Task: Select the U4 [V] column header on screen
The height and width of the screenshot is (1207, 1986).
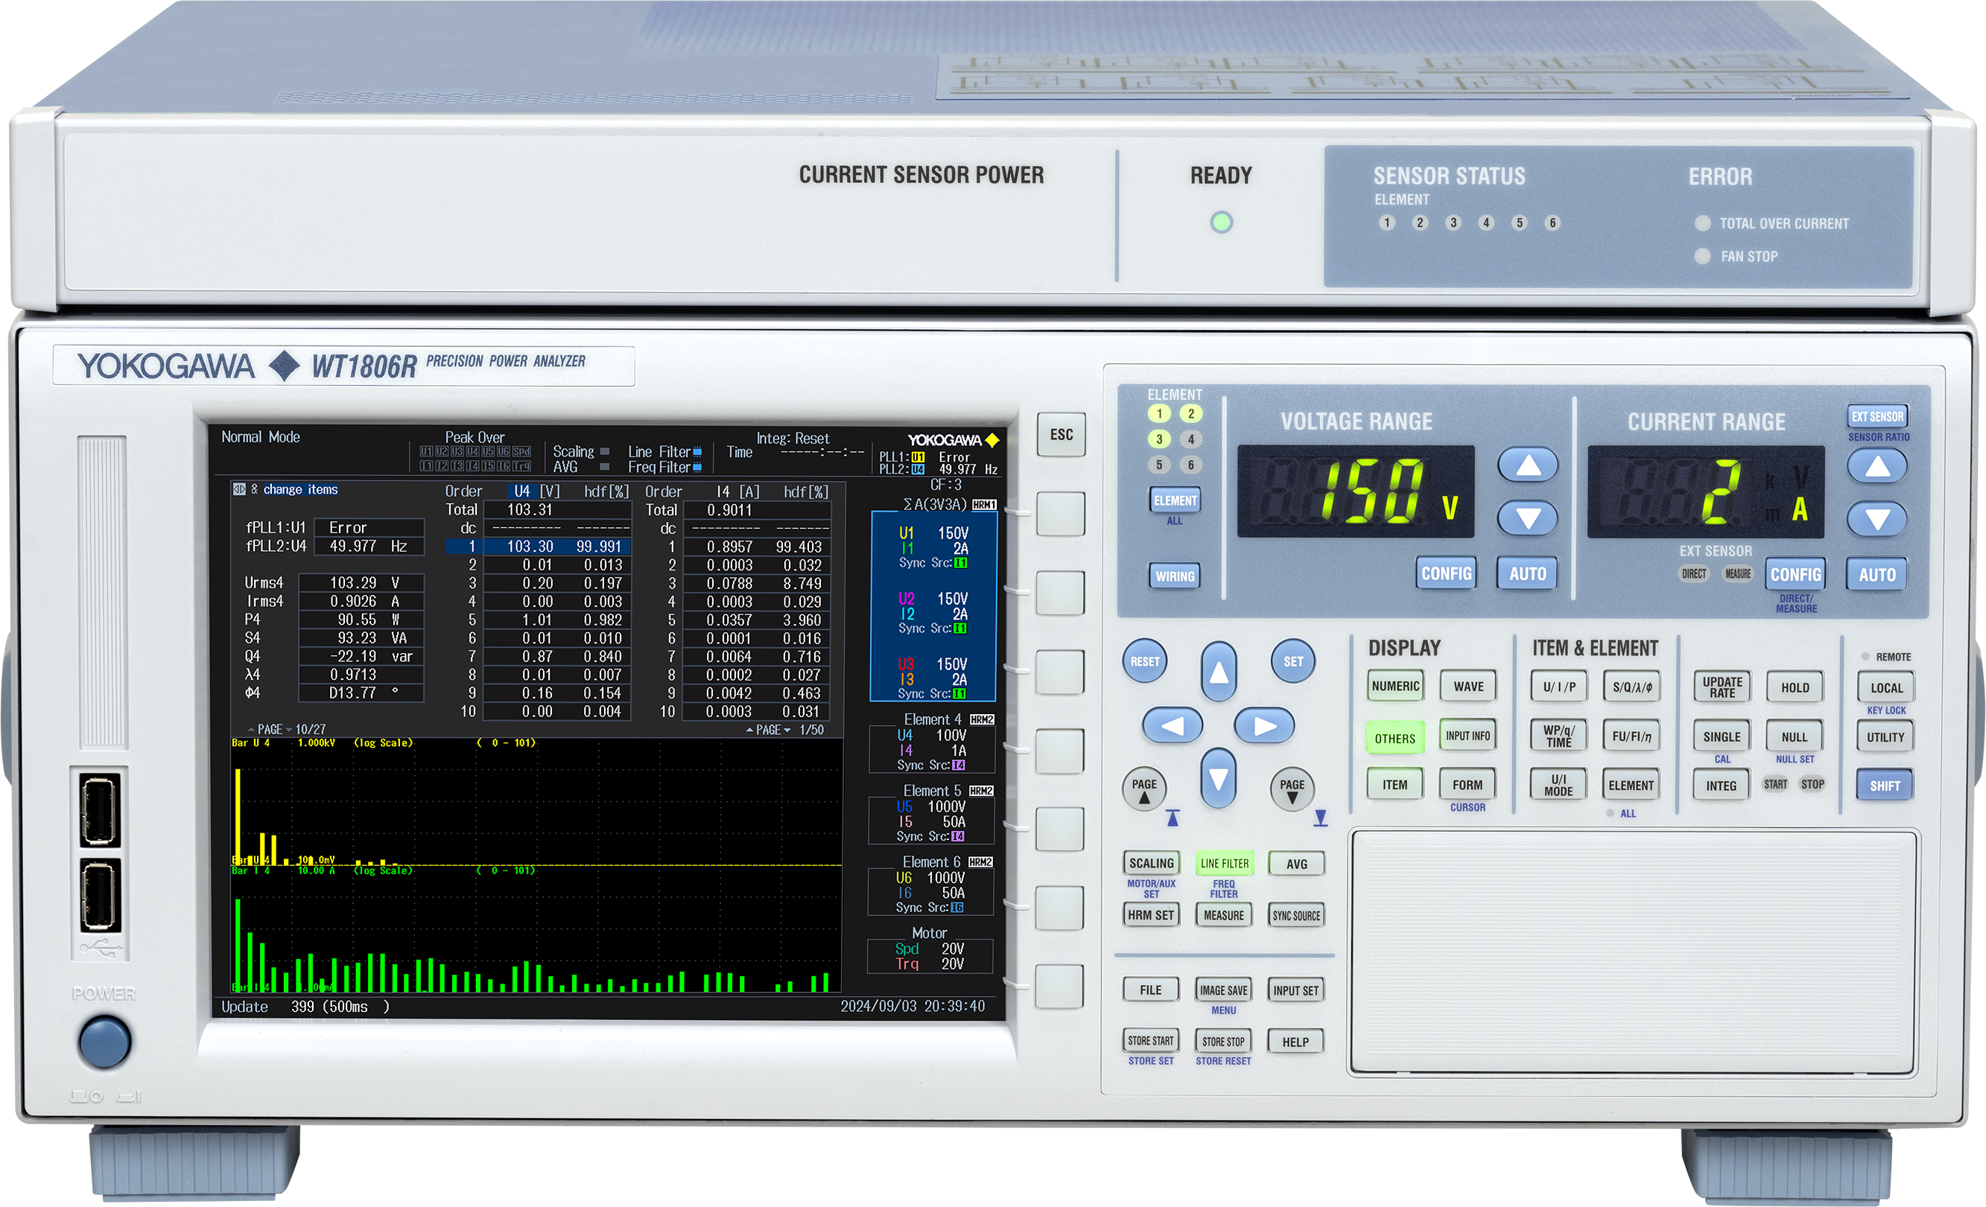Action: click(x=537, y=491)
